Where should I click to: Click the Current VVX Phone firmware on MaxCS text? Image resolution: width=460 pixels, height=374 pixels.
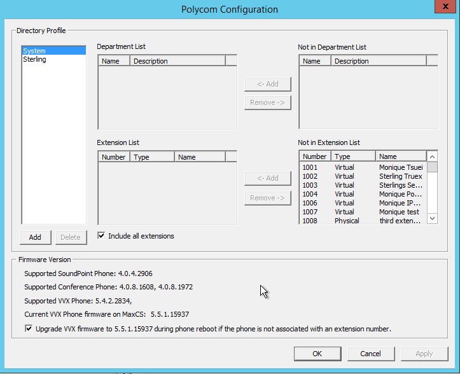tap(107, 314)
